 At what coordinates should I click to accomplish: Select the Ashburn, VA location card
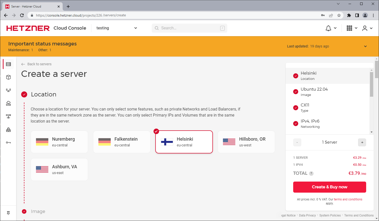tap(59, 170)
